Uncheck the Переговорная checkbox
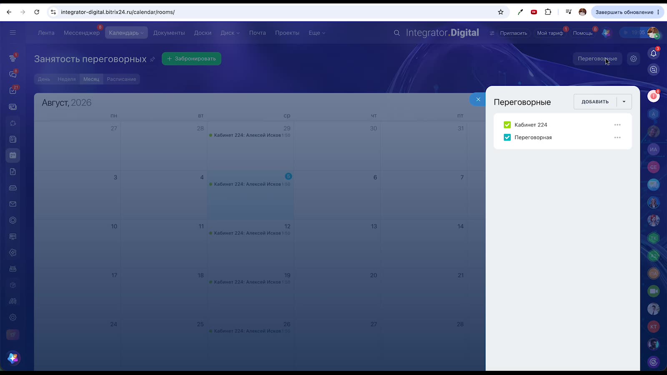This screenshot has height=375, width=667. click(x=507, y=137)
